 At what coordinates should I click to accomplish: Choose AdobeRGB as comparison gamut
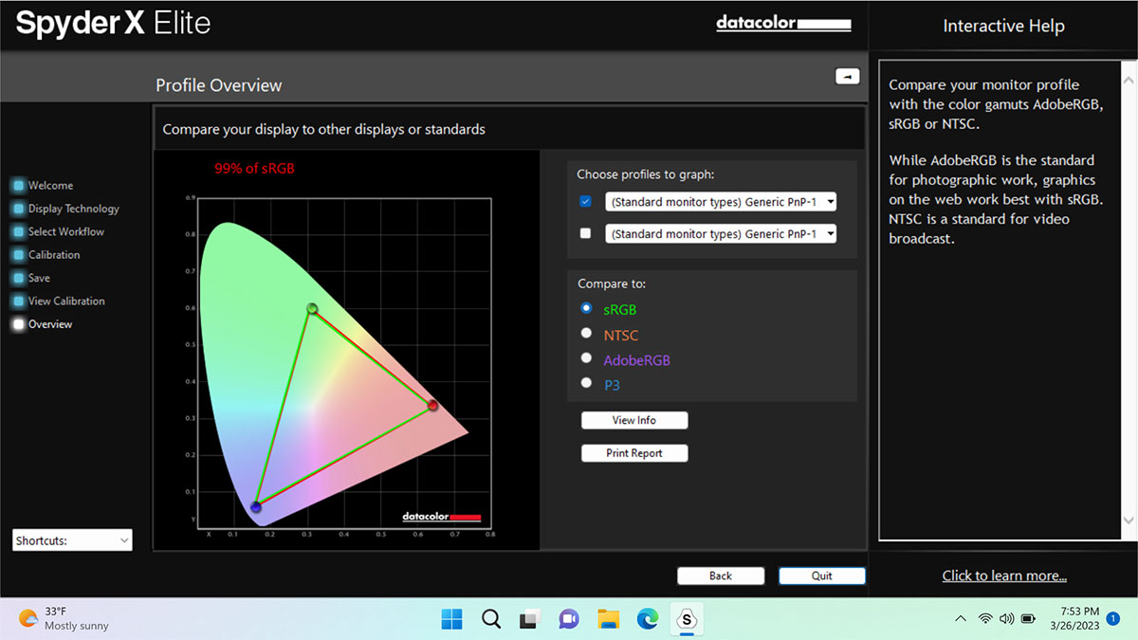tap(586, 358)
